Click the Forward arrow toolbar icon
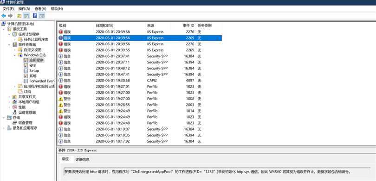This screenshot has width=376, height=181. (x=10, y=16)
